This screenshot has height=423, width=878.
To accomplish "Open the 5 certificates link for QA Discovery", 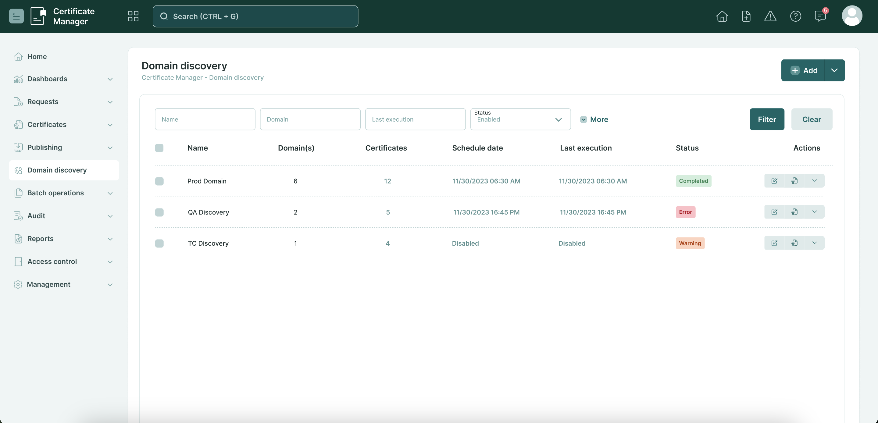I will click(x=388, y=212).
